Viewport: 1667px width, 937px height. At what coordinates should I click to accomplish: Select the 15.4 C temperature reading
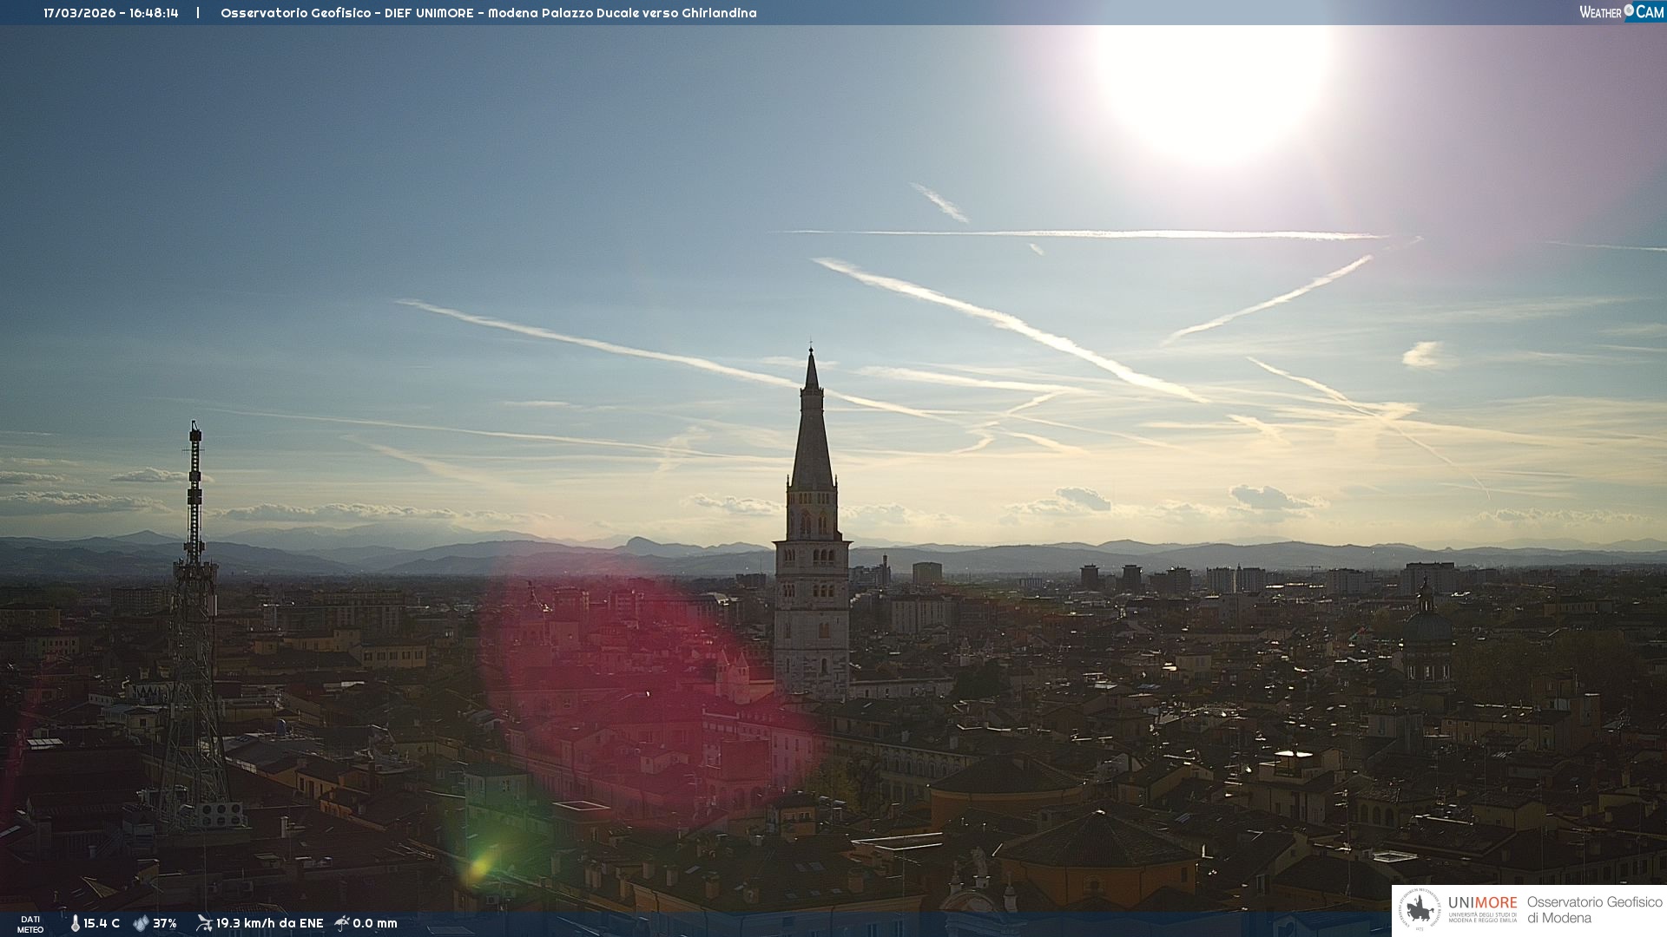[102, 923]
